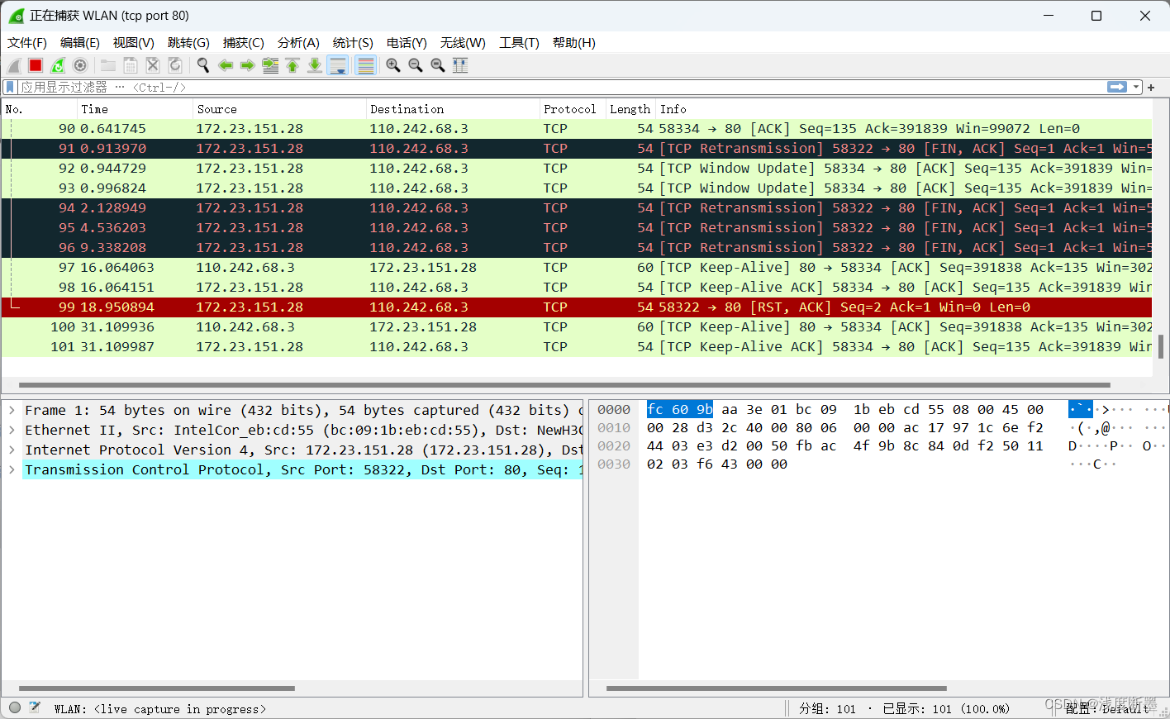The image size is (1170, 719).
Task: Open a capture file with the folder icon
Action: (x=108, y=65)
